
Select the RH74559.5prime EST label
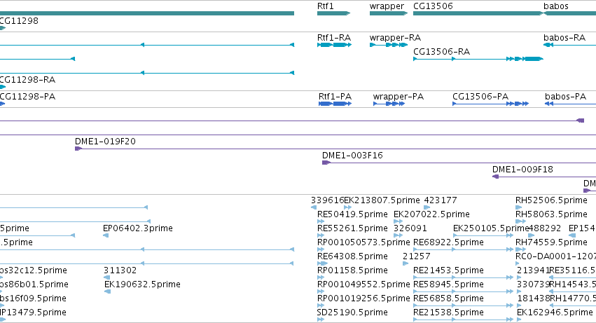point(552,242)
